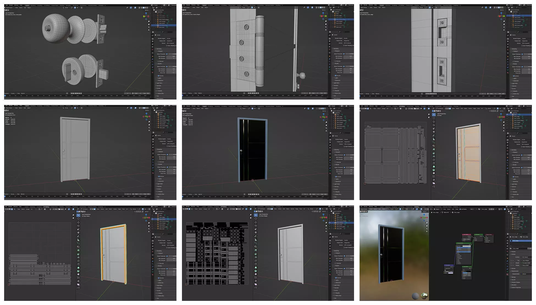In hinges UV screenshot, select the Select Box tool
536x305 pixels.
256,215
